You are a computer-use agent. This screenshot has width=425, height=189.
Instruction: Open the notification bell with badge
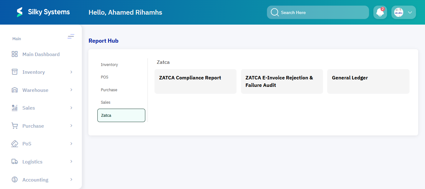tap(380, 12)
